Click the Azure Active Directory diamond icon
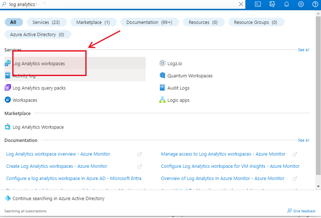The width and height of the screenshot is (321, 218). point(8,198)
